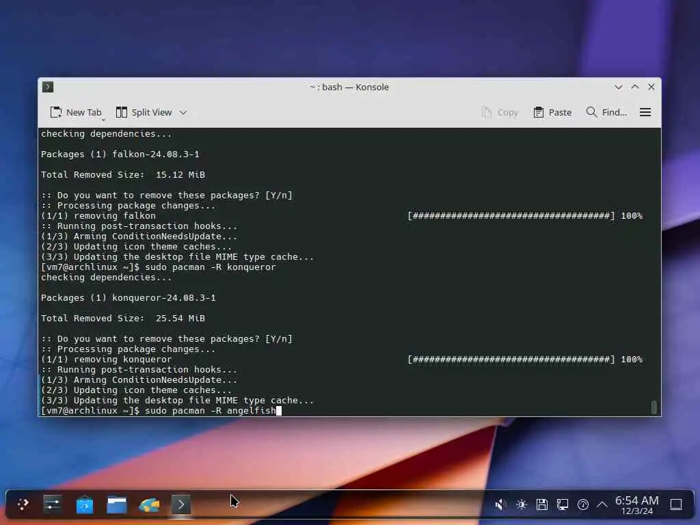Viewport: 700px width, 525px height.
Task: Click the system updates tray icon
Action: pos(583,505)
